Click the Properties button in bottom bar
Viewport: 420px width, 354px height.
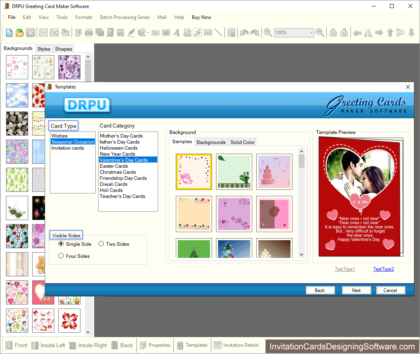[x=155, y=345]
